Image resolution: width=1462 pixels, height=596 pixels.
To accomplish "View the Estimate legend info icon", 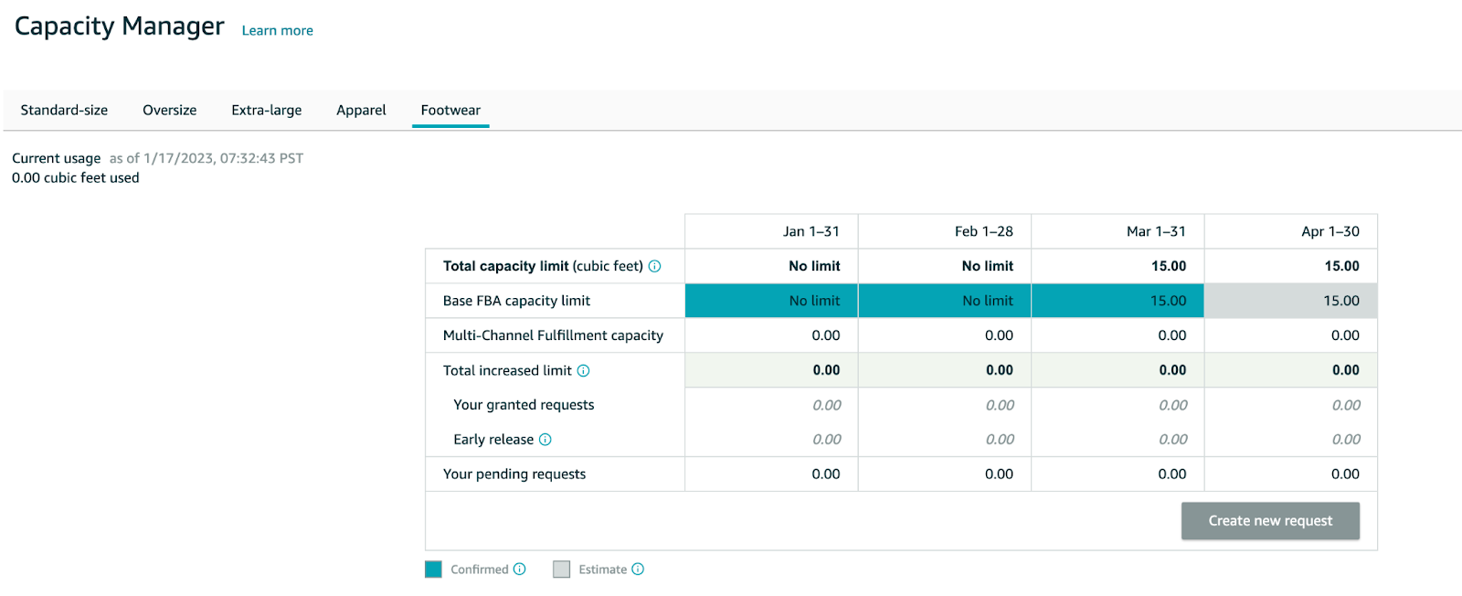I will click(x=638, y=569).
